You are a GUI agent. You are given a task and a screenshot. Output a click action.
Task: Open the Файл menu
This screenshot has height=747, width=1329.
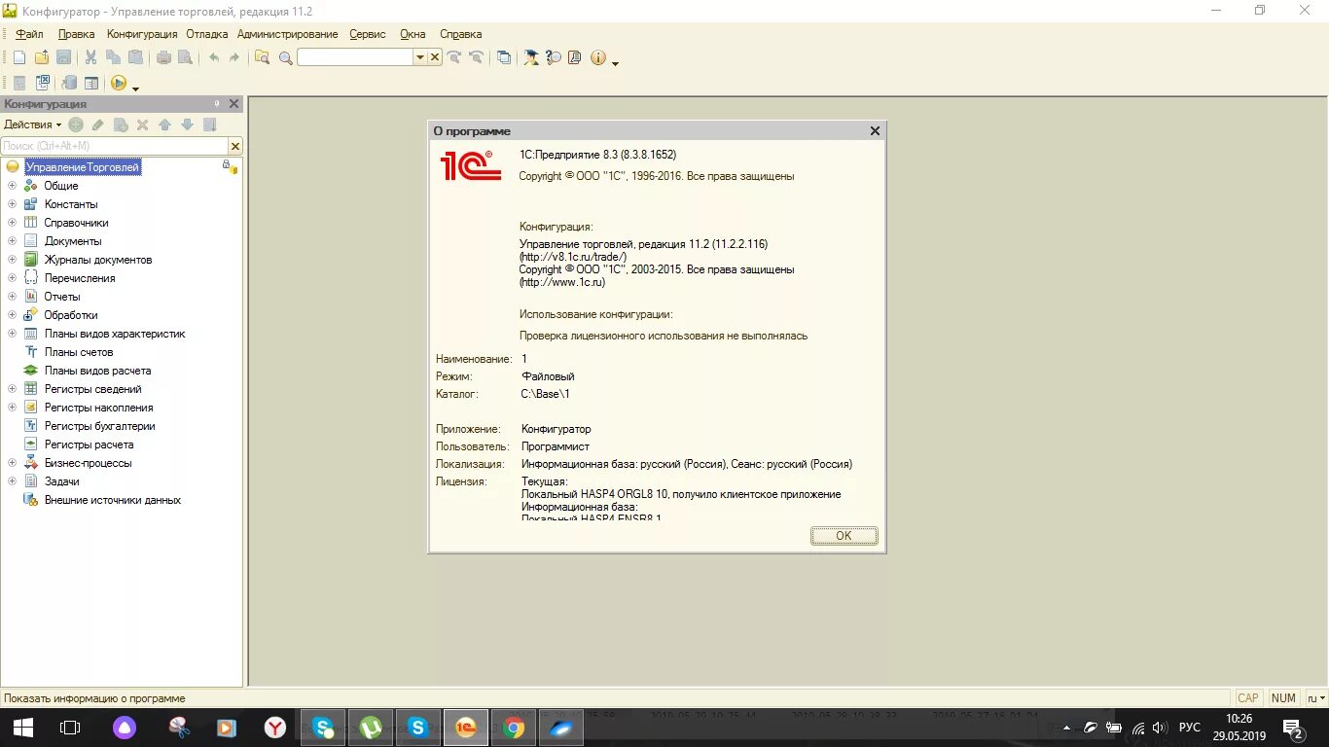(x=29, y=34)
